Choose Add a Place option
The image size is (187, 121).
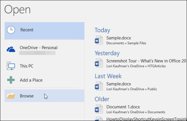(x=45, y=80)
